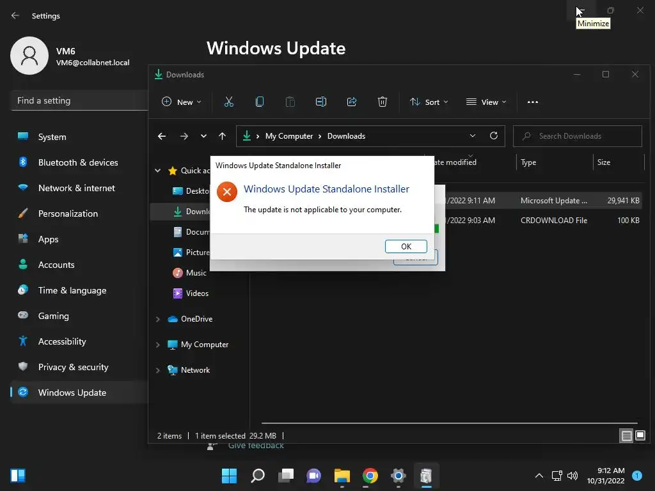Open the View dropdown menu
Screen dimensions: 655x491
[x=486, y=102]
